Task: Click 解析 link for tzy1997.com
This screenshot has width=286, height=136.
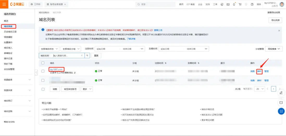Action: [x=259, y=71]
